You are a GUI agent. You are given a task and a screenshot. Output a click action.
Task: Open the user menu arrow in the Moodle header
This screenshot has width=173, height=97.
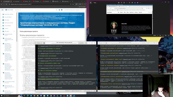[84, 10]
